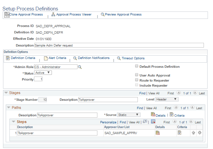The image size is (213, 149).
Task: Click the Paths Description field
Action: pos(67,115)
